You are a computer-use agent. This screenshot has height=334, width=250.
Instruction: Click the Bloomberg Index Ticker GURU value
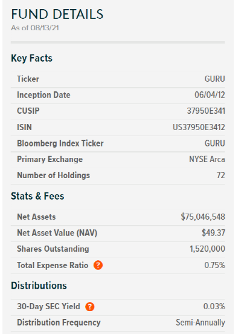tap(215, 143)
